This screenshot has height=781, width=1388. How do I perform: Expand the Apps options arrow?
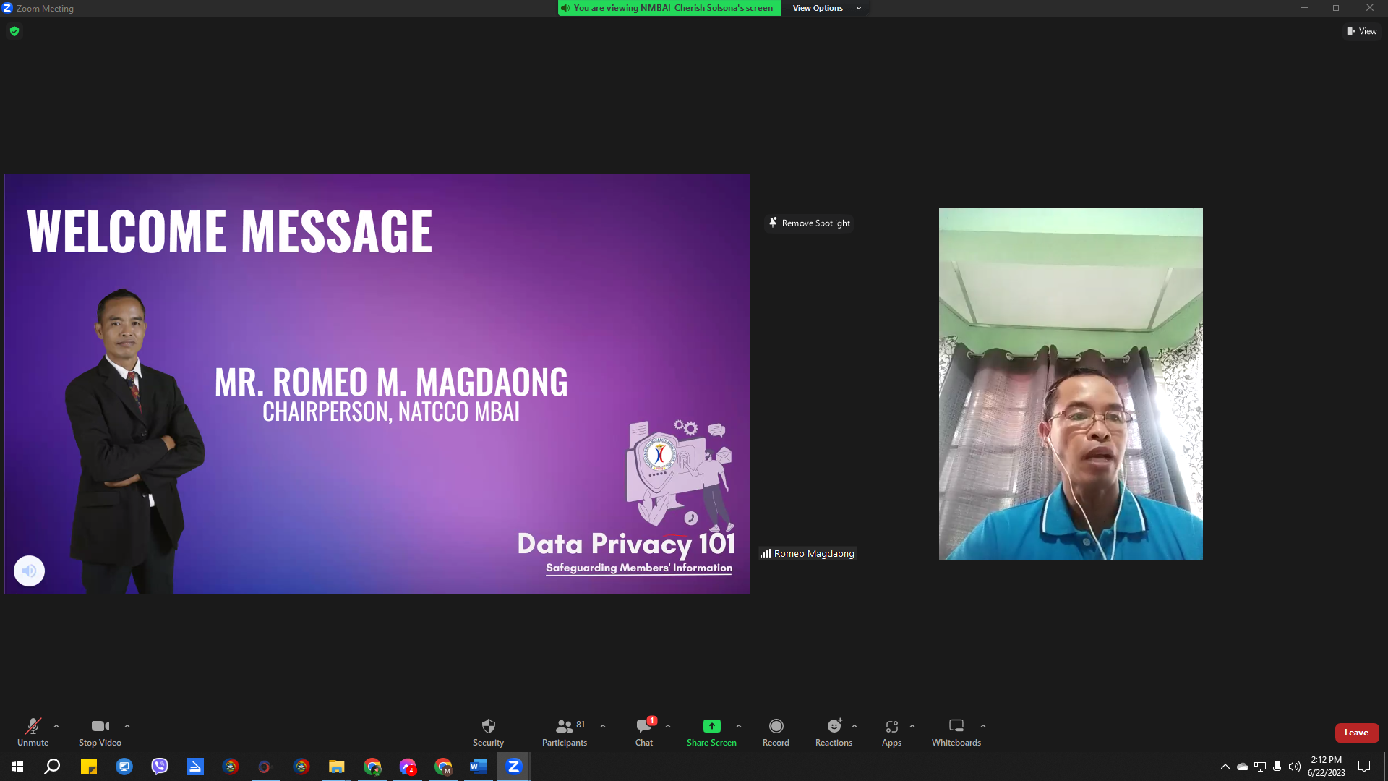tap(912, 726)
